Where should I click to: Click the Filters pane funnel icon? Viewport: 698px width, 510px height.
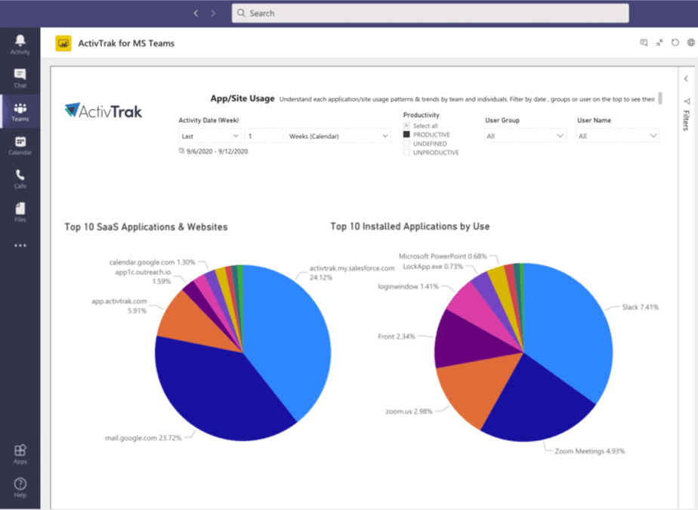[687, 101]
